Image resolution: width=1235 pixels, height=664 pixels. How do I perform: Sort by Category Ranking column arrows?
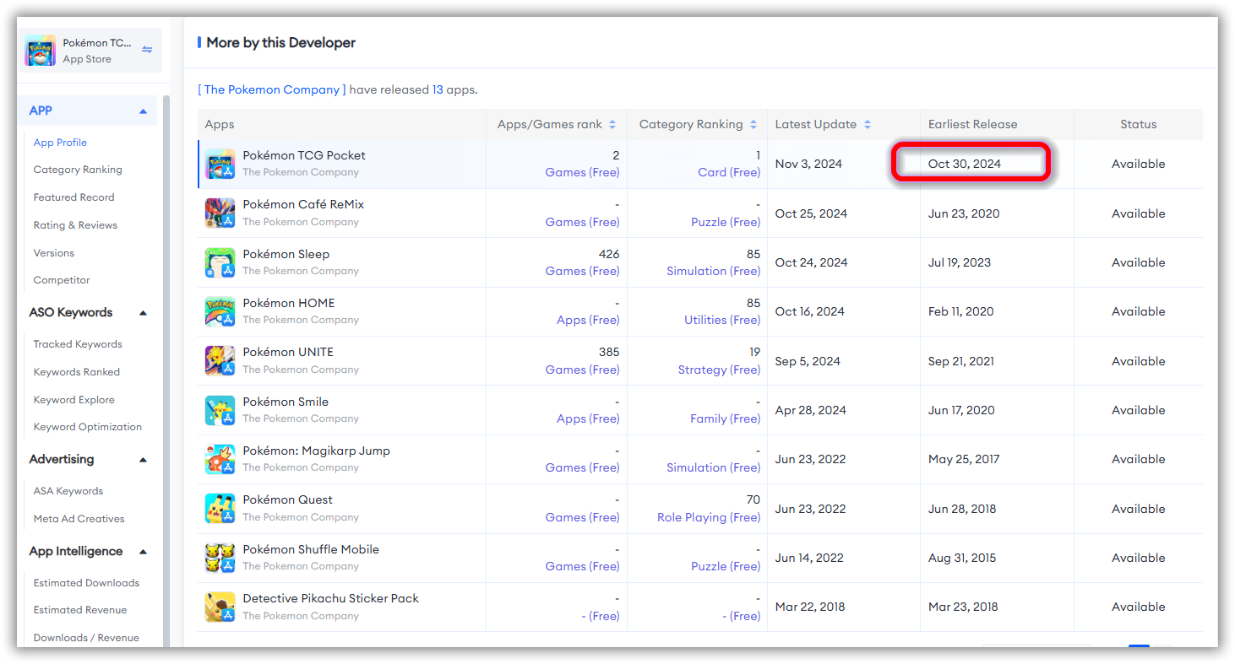pyautogui.click(x=753, y=125)
